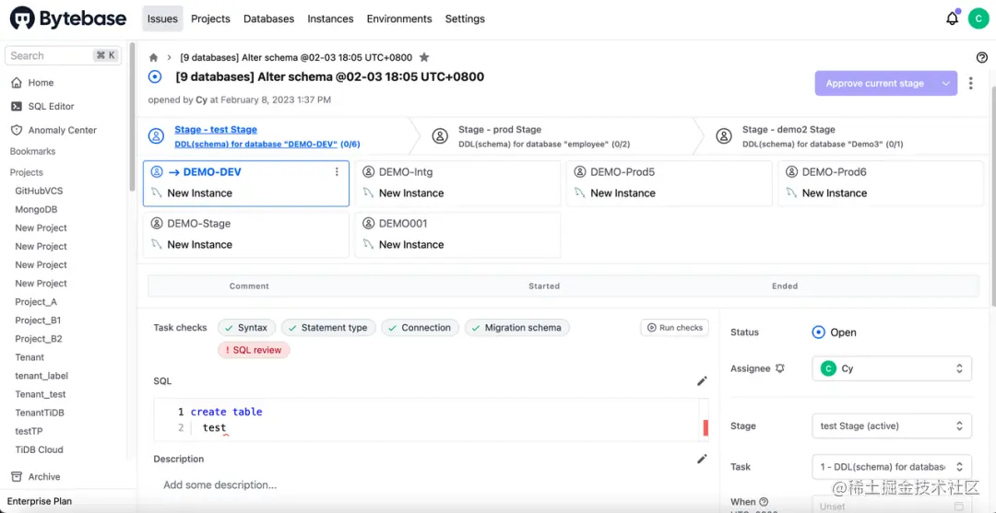Screen dimensions: 996x513
Task: Click the Anomaly Center shield icon
Action: coord(17,130)
